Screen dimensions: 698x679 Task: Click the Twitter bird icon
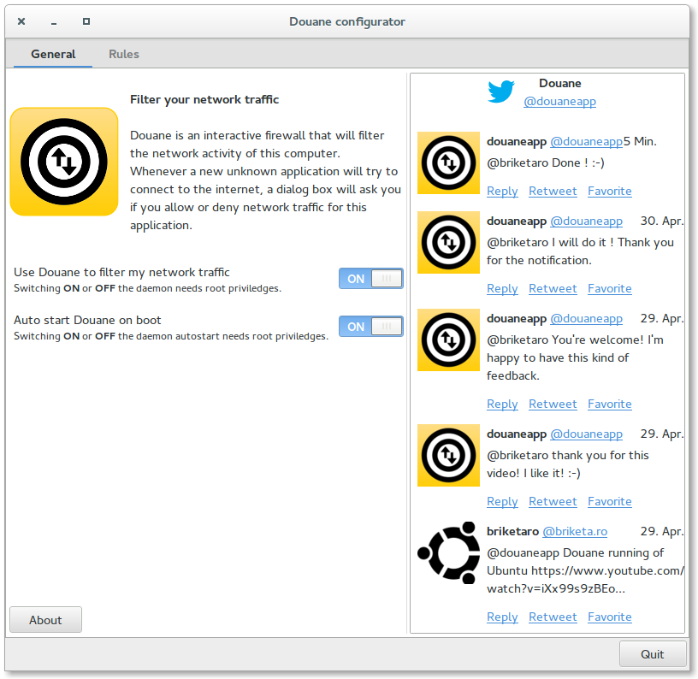[x=500, y=92]
